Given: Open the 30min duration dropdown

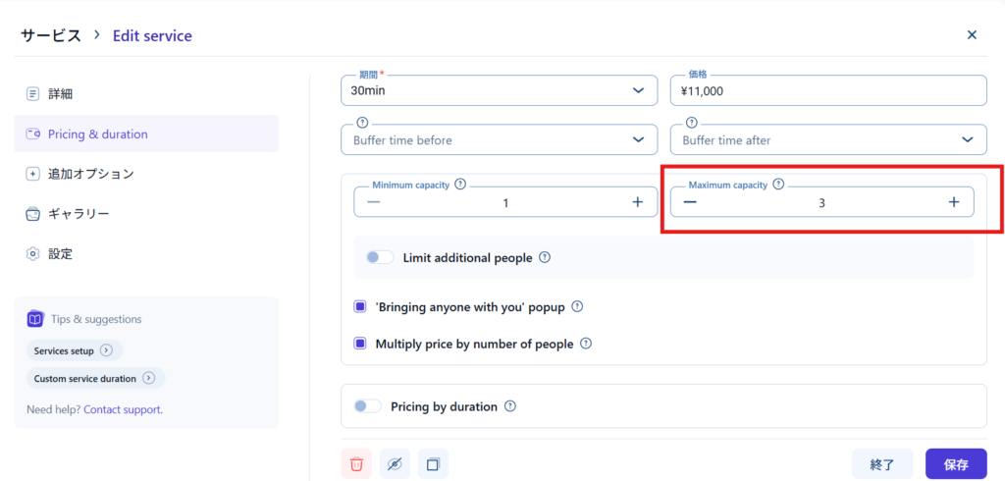Looking at the screenshot, I should [499, 90].
